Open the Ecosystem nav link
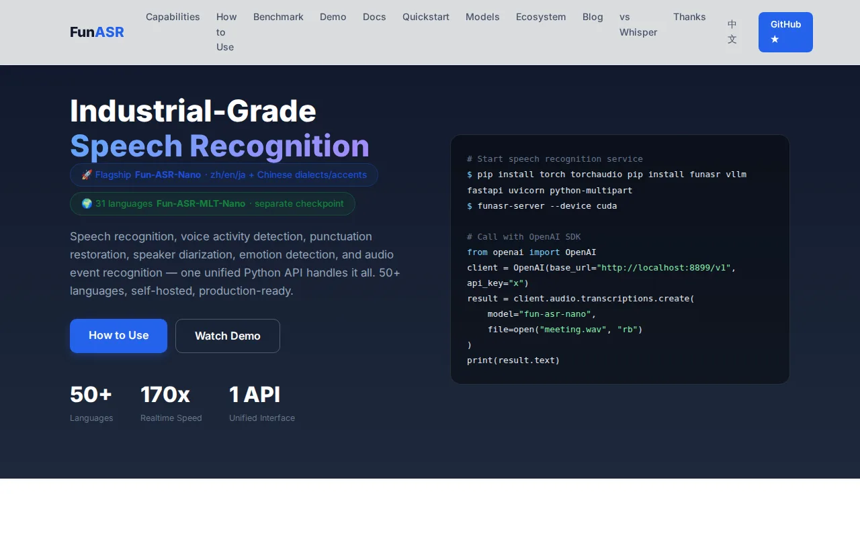Image resolution: width=860 pixels, height=537 pixels. click(x=541, y=17)
